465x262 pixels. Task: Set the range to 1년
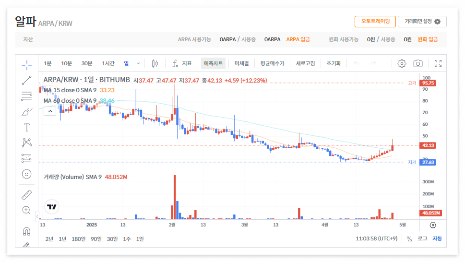(62, 239)
